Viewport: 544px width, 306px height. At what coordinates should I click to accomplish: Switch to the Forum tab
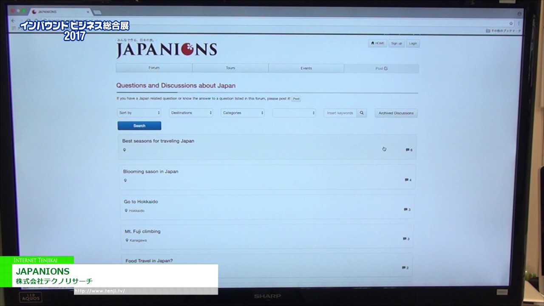point(154,68)
